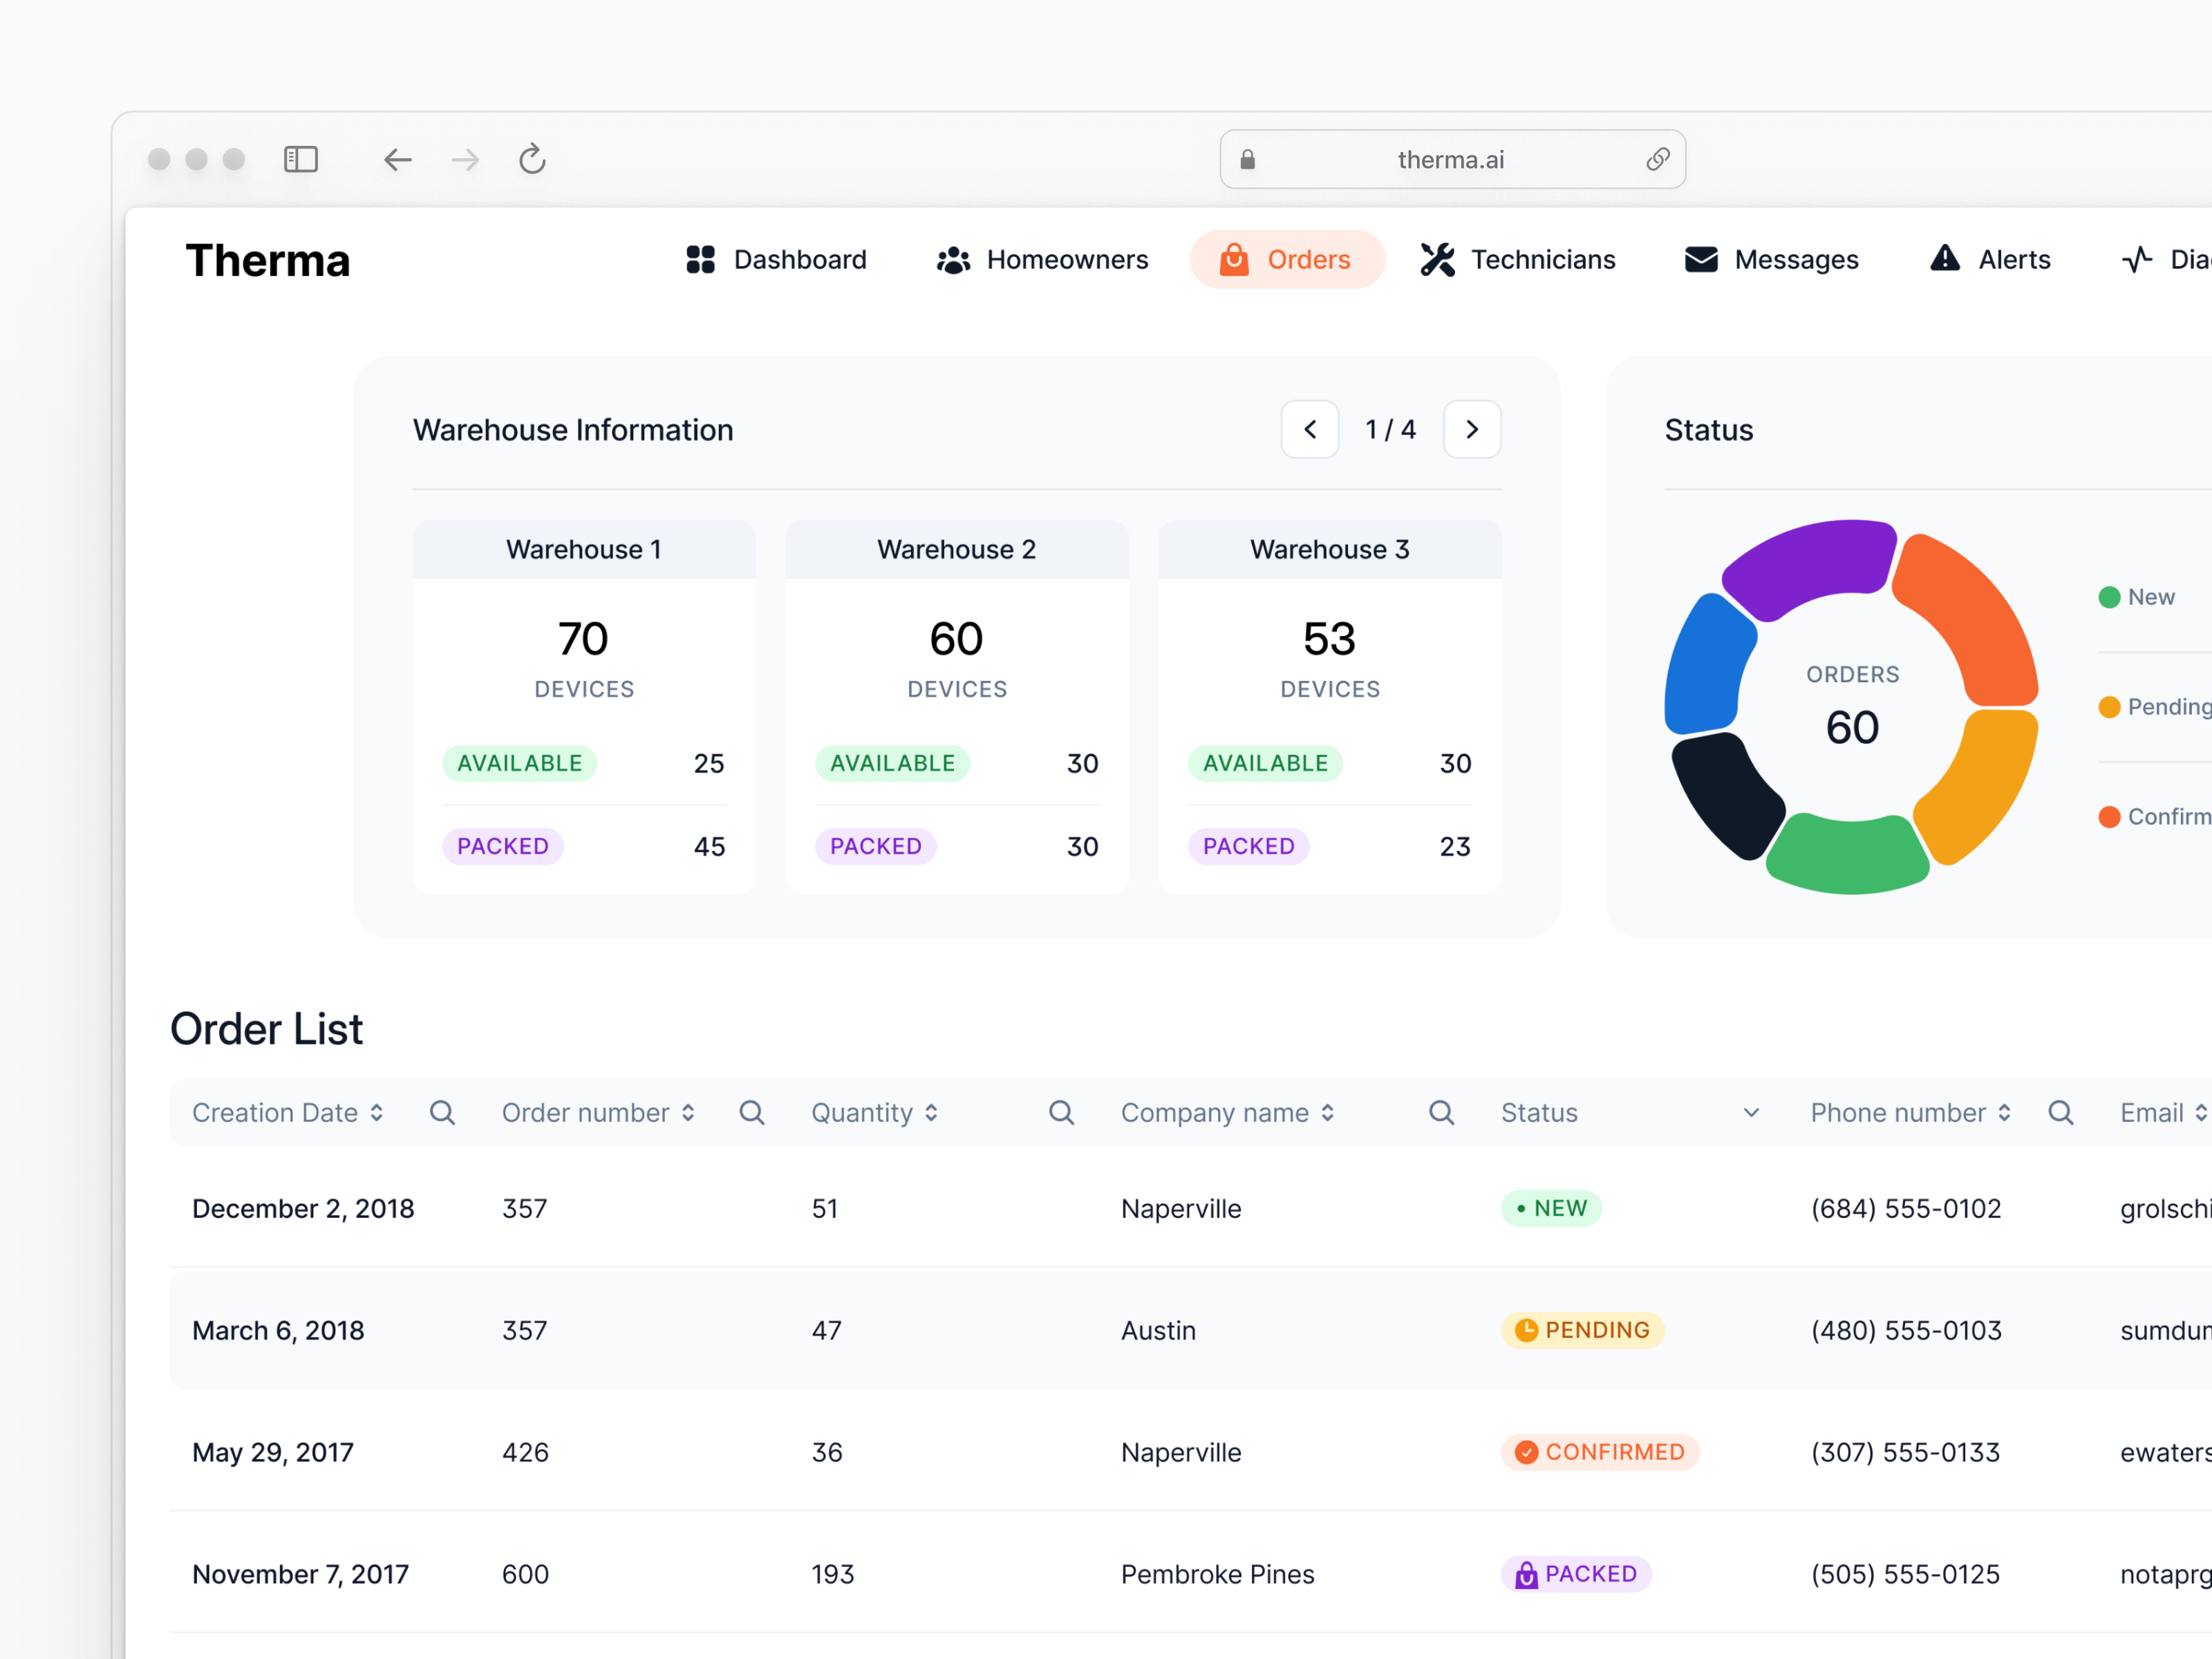The image size is (2212, 1659).
Task: Open Homeowners using the people icon
Action: point(953,259)
